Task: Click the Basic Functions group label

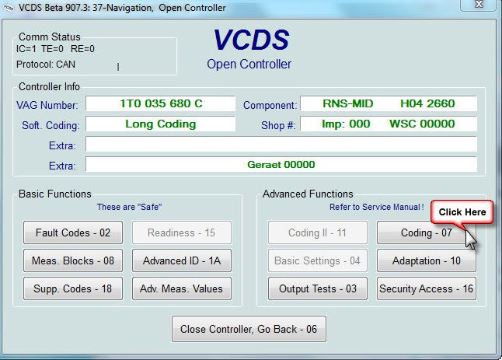Action: tap(55, 194)
